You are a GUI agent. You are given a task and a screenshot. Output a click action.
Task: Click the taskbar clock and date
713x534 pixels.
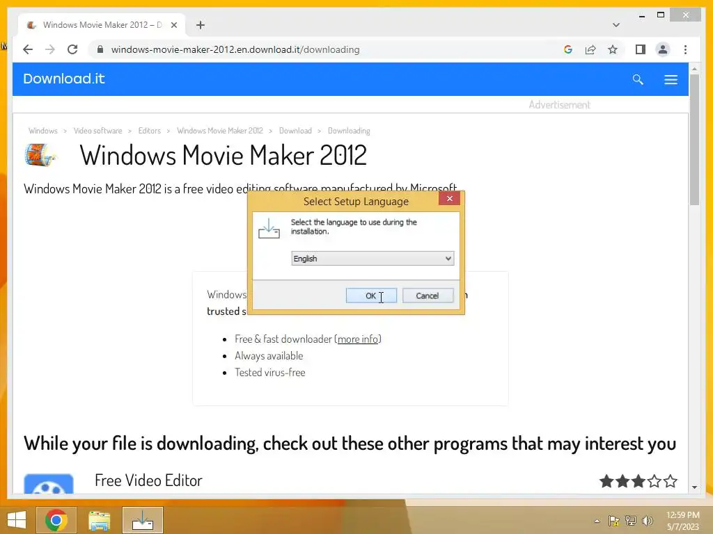[683, 521]
